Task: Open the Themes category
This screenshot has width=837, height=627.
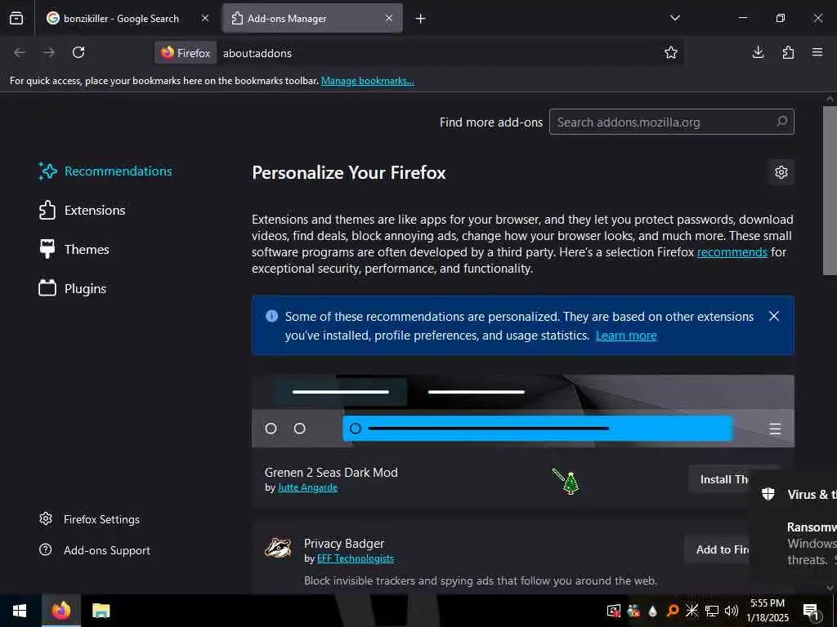Action: click(x=74, y=250)
